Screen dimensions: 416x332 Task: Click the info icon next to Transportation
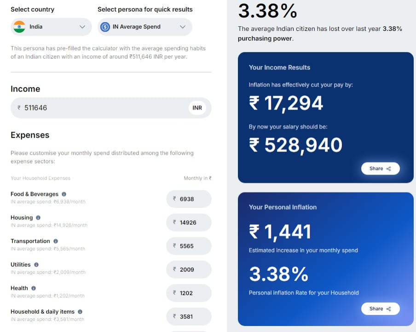coord(55,241)
